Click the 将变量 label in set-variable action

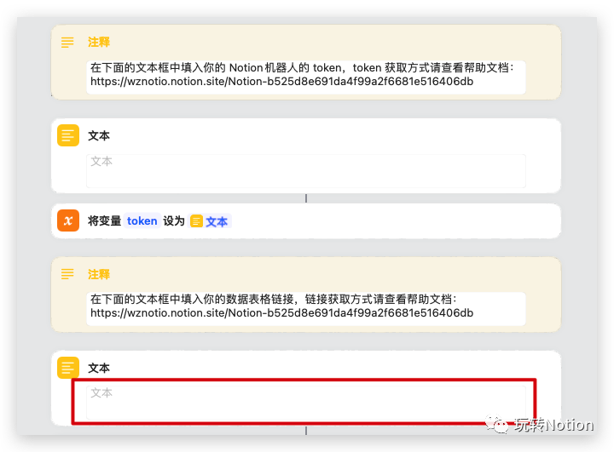[104, 220]
